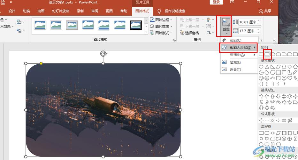Screen dimensions: 298x160
Task: Pick the equal sign equation shape
Action: (x=284, y=120)
